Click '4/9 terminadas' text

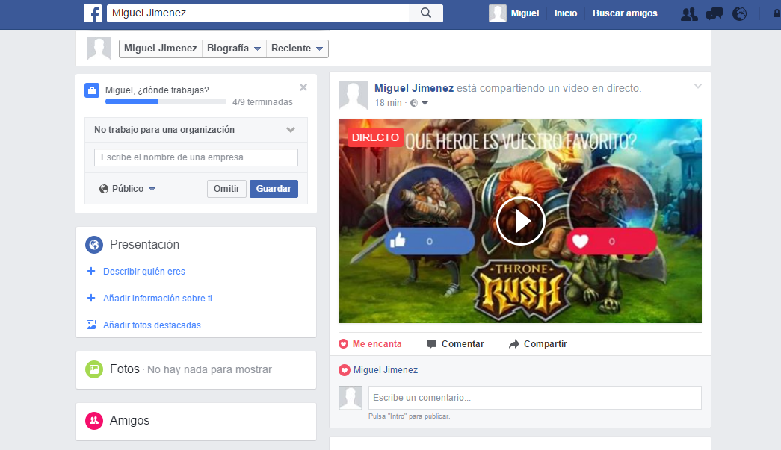point(262,102)
